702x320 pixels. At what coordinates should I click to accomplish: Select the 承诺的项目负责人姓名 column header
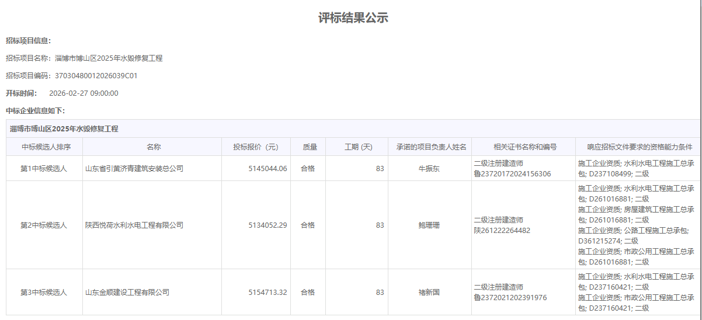click(431, 147)
